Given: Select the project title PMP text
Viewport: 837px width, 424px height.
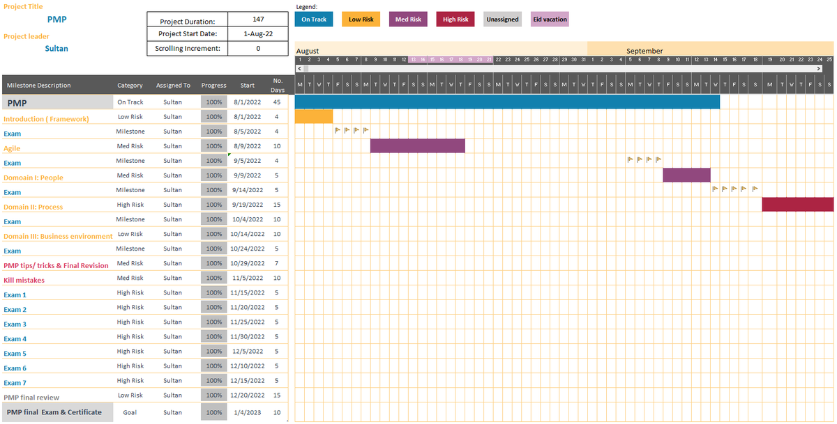Looking at the screenshot, I should pyautogui.click(x=57, y=19).
